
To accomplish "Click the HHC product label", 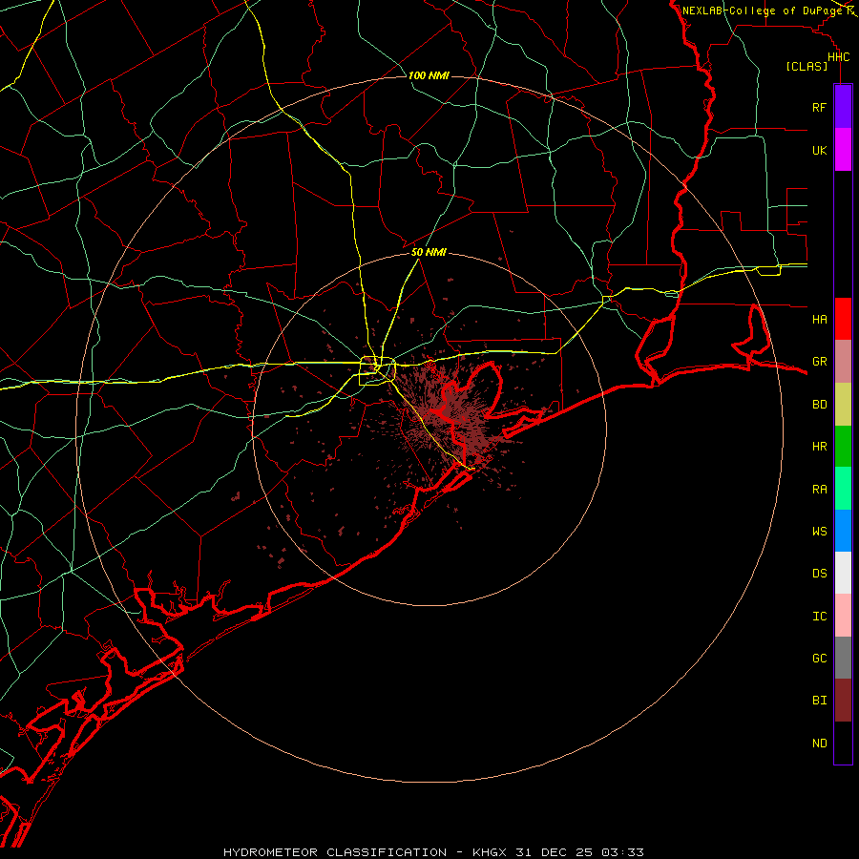I will tap(838, 57).
